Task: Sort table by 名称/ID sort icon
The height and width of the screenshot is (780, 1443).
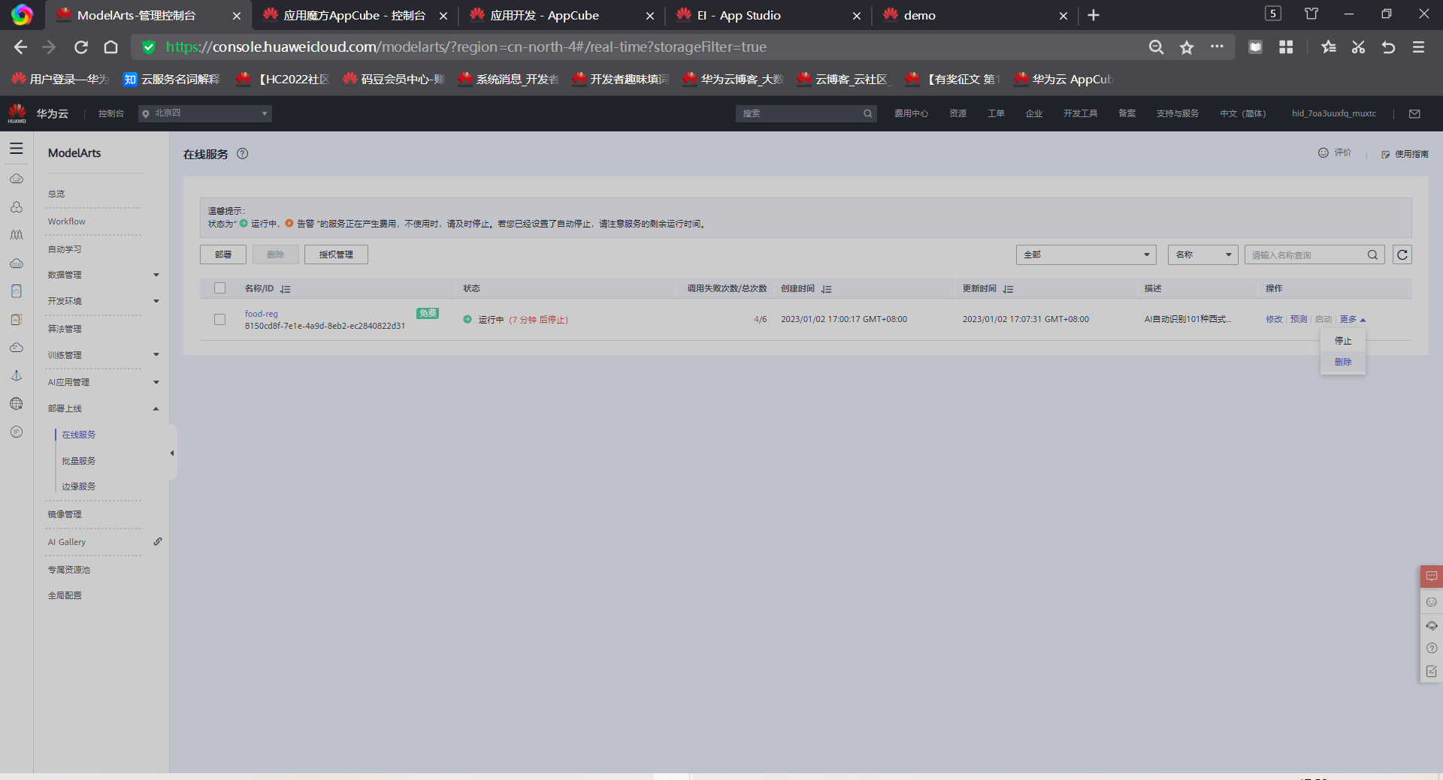Action: [x=286, y=289]
